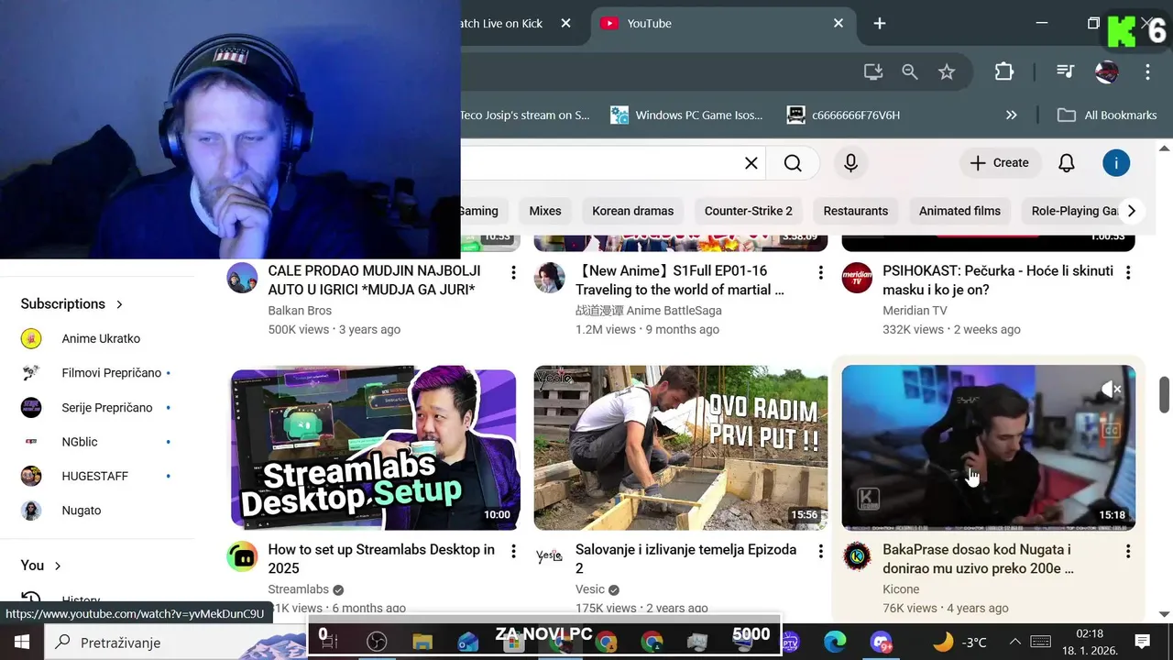This screenshot has width=1173, height=660.
Task: Select the Korean dramas chip
Action: 633,211
